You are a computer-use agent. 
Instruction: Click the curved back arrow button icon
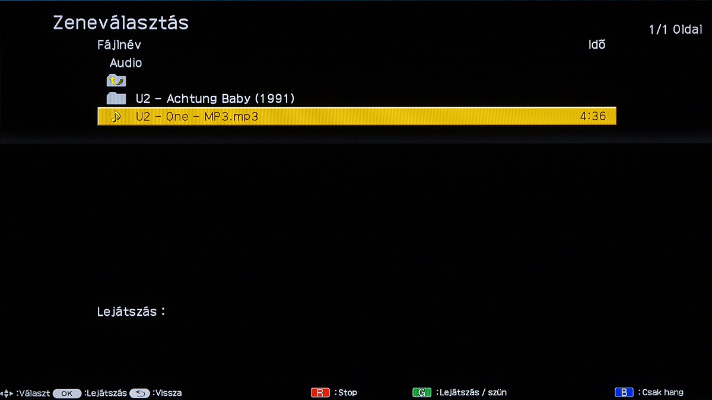click(139, 393)
